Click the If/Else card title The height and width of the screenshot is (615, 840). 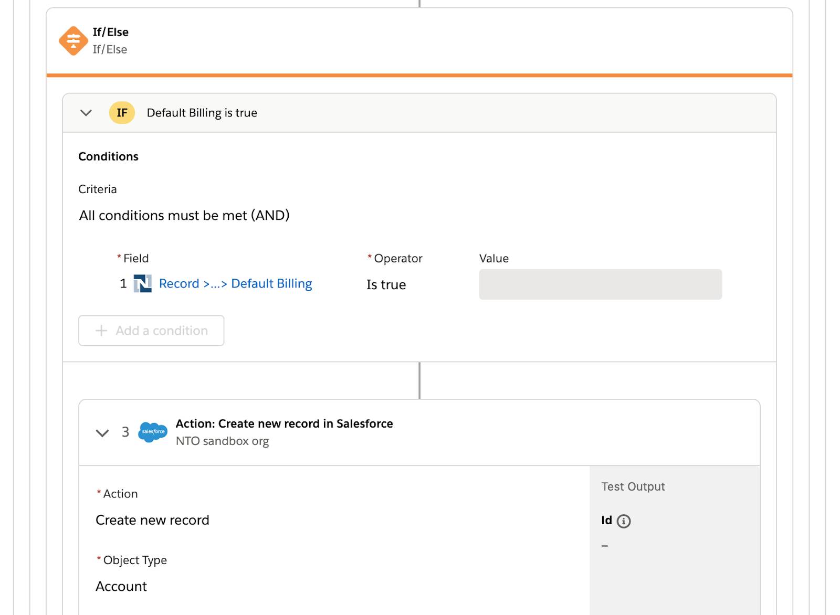111,32
